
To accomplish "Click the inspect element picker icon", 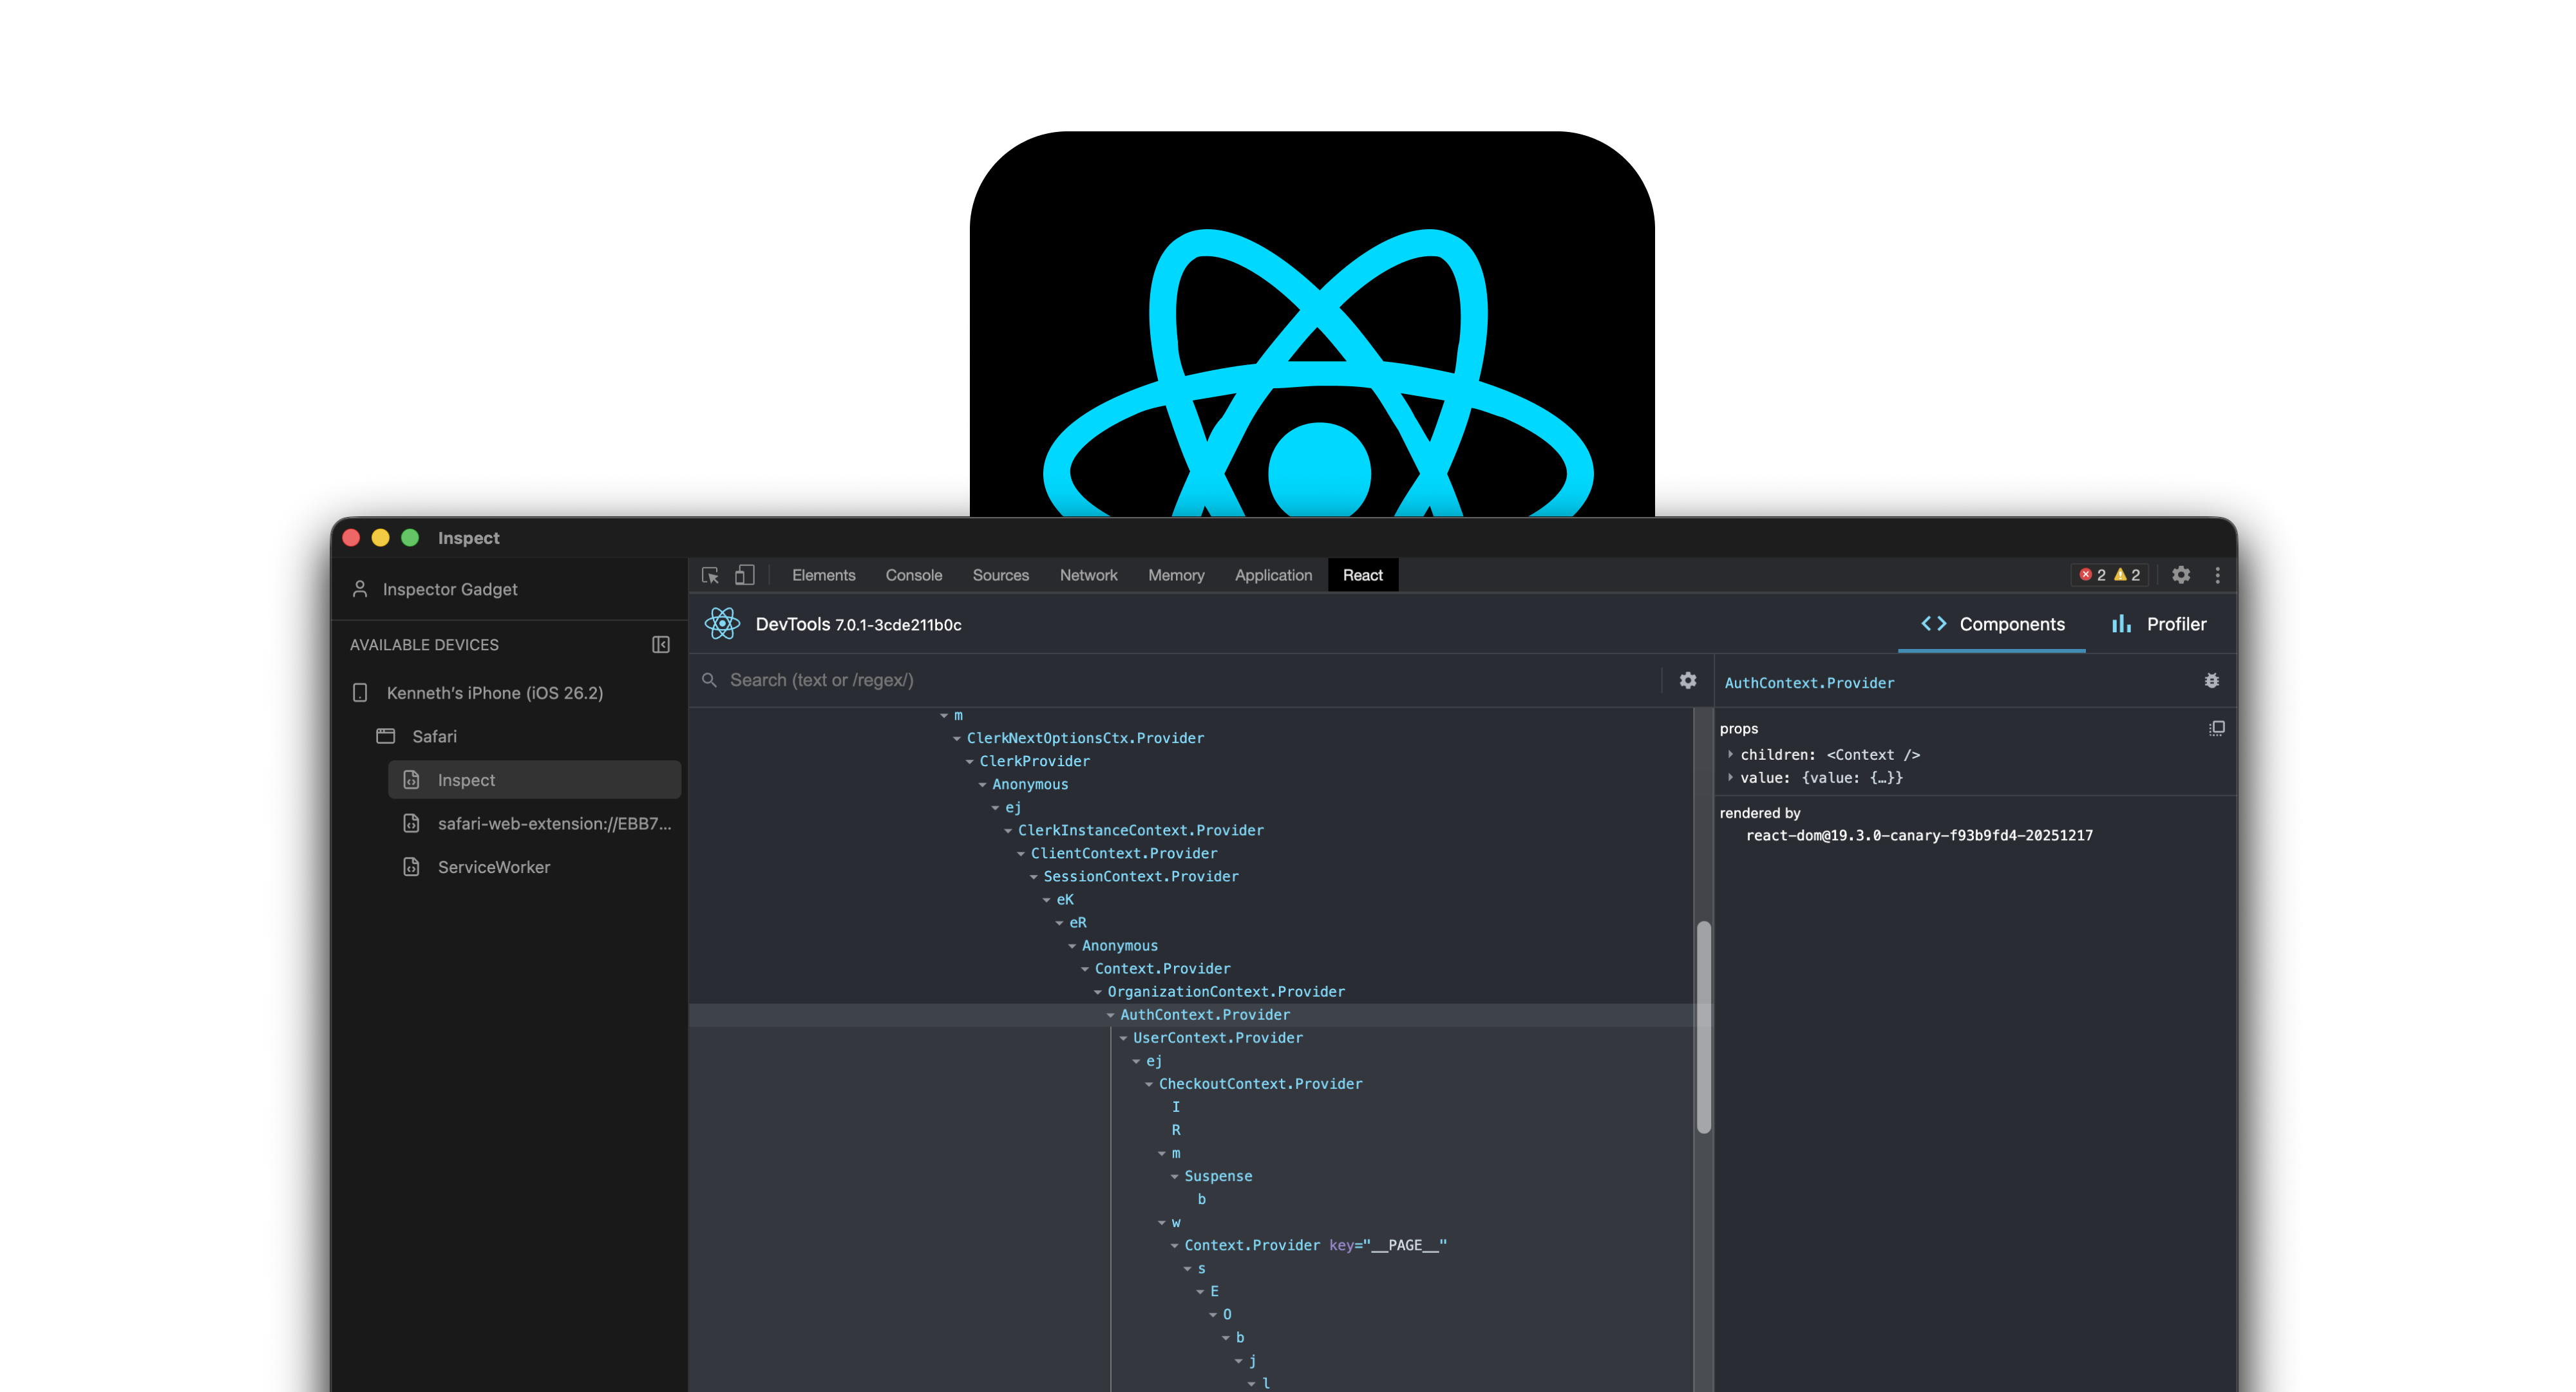I will pyautogui.click(x=710, y=575).
